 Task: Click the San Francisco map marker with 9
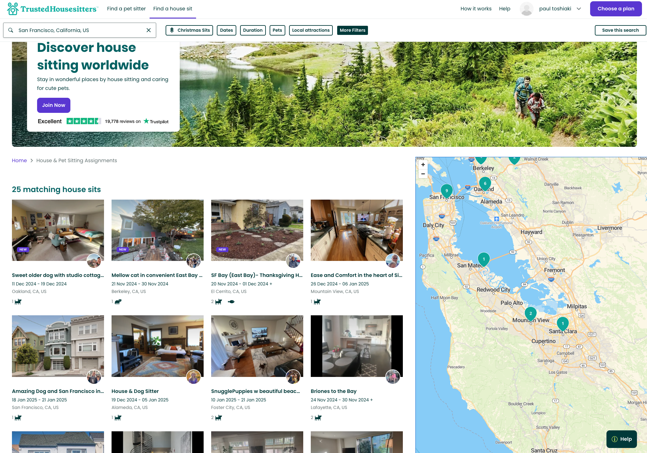point(447,191)
